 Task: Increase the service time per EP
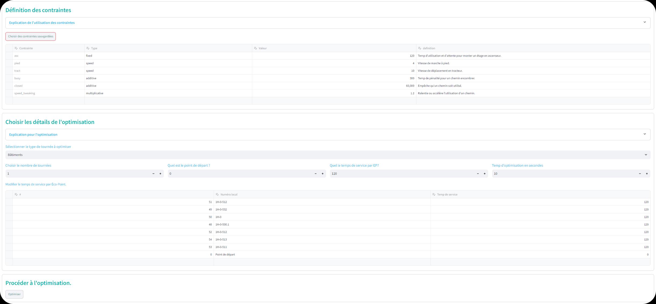pyautogui.click(x=485, y=174)
